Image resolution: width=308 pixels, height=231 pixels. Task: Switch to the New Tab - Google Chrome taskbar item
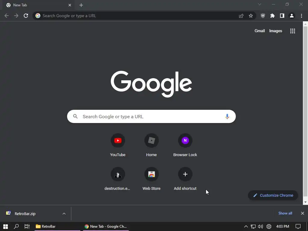click(106, 226)
